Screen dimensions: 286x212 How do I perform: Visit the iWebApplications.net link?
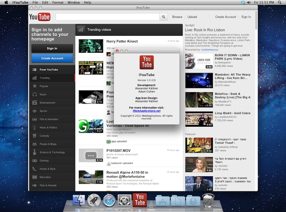click(146, 111)
